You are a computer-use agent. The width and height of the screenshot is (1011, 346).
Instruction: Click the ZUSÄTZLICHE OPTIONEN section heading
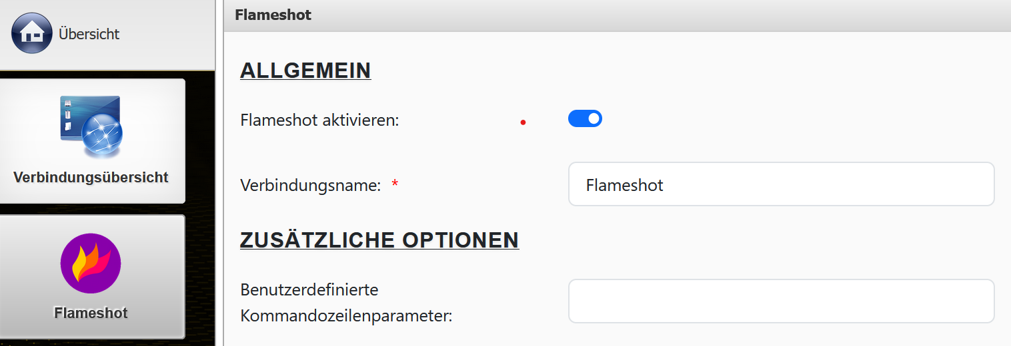coord(379,240)
